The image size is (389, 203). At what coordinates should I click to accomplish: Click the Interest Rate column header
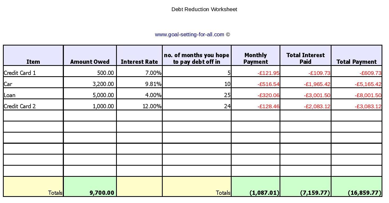(139, 62)
